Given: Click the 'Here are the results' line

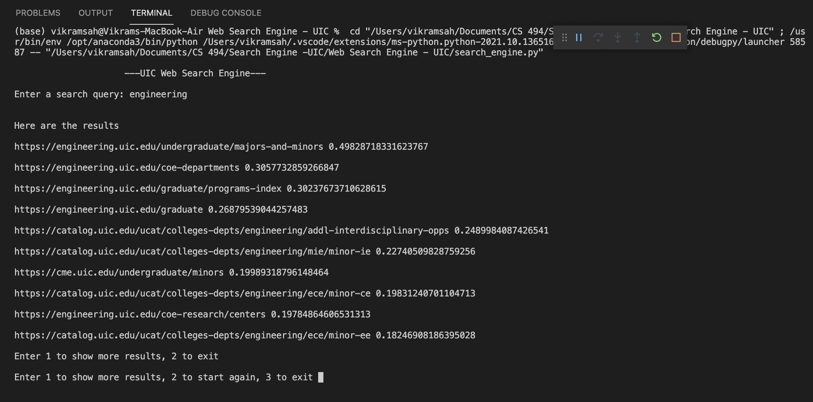Looking at the screenshot, I should click(x=66, y=126).
